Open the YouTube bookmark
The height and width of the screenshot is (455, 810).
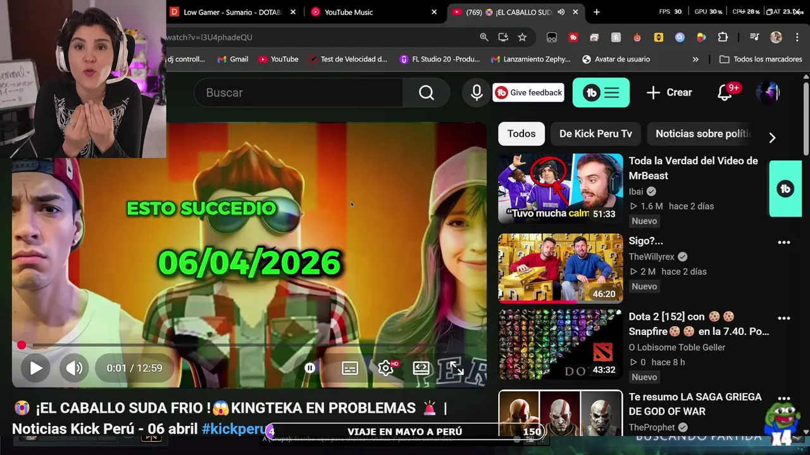[x=278, y=59]
